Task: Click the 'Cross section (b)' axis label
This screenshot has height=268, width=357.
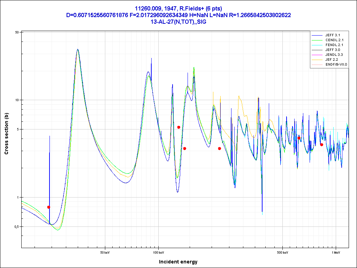Action: click(6, 134)
